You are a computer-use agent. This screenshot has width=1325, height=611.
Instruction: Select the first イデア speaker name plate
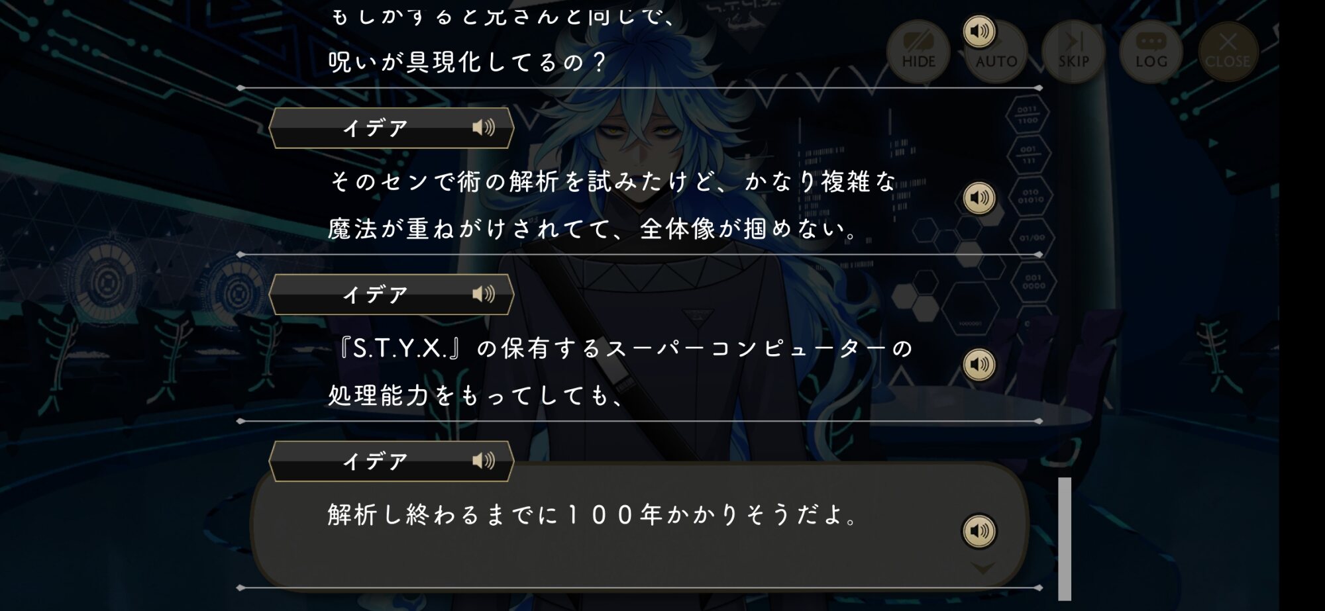tap(392, 128)
